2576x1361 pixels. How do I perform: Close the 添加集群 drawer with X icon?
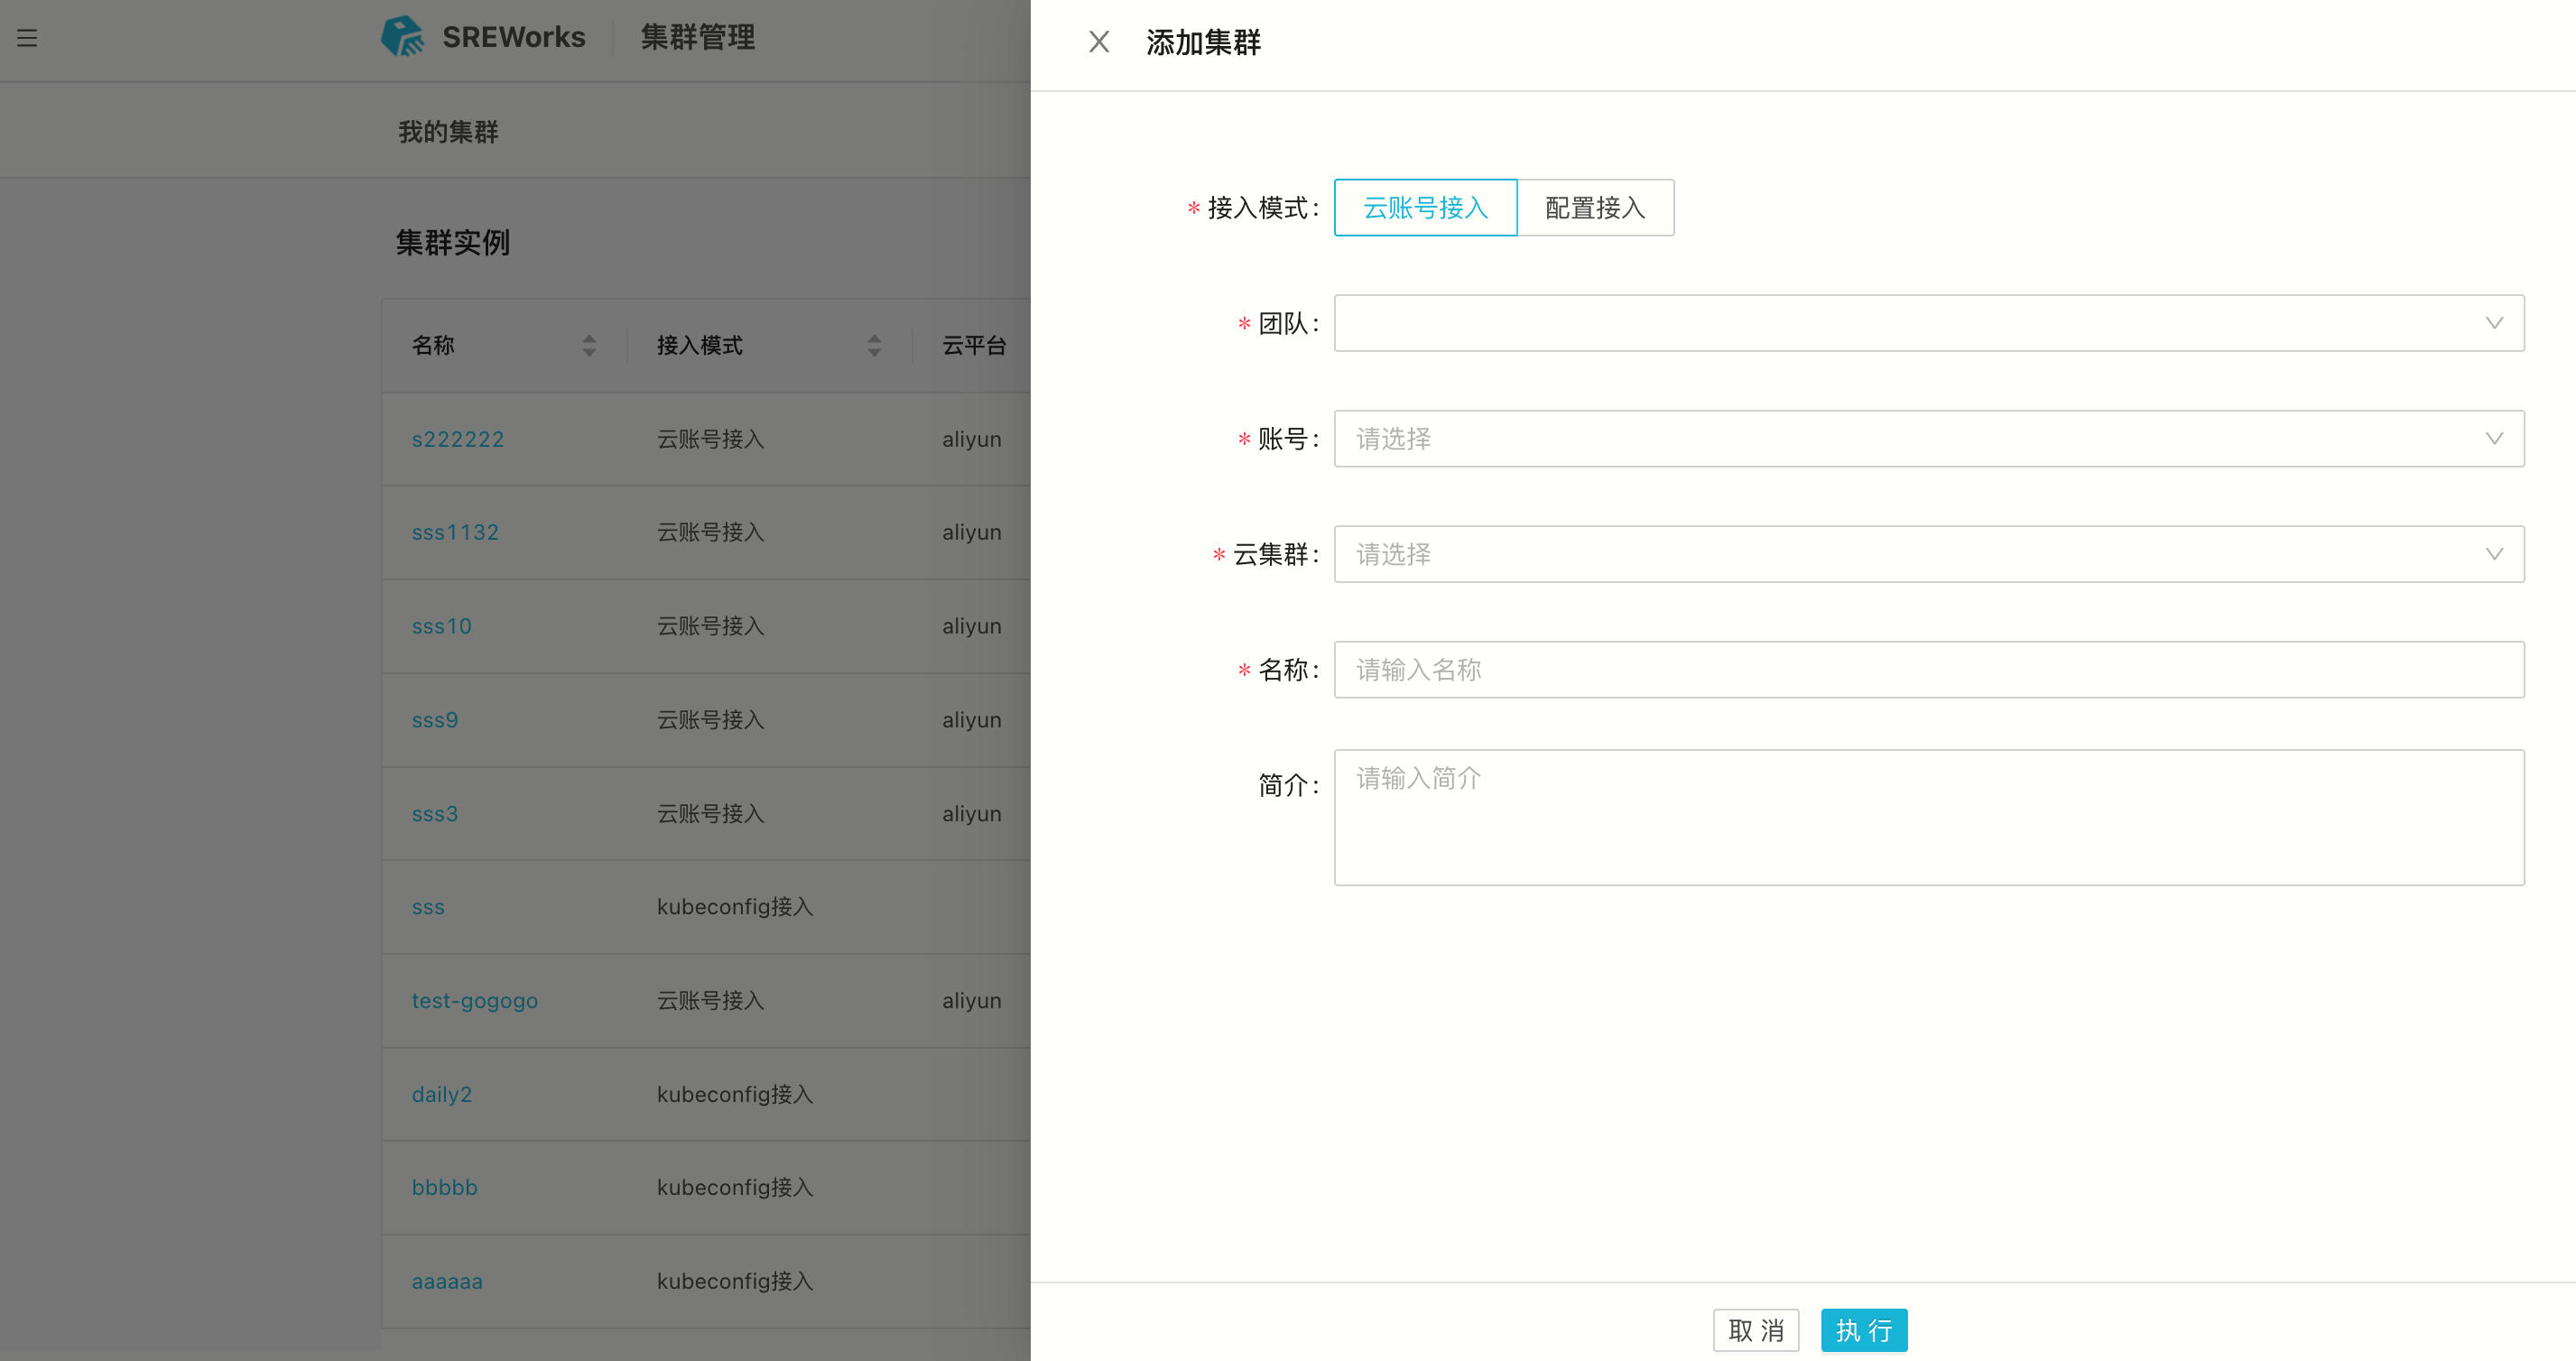click(1098, 42)
